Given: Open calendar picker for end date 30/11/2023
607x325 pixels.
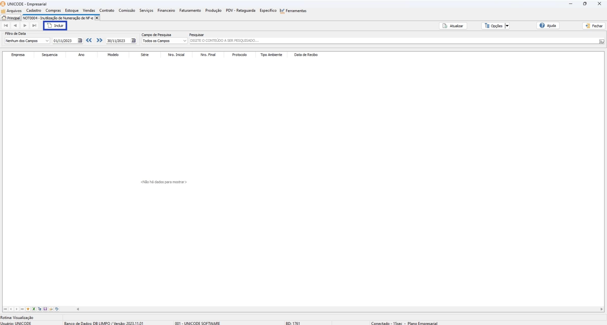Looking at the screenshot, I should tap(133, 40).
